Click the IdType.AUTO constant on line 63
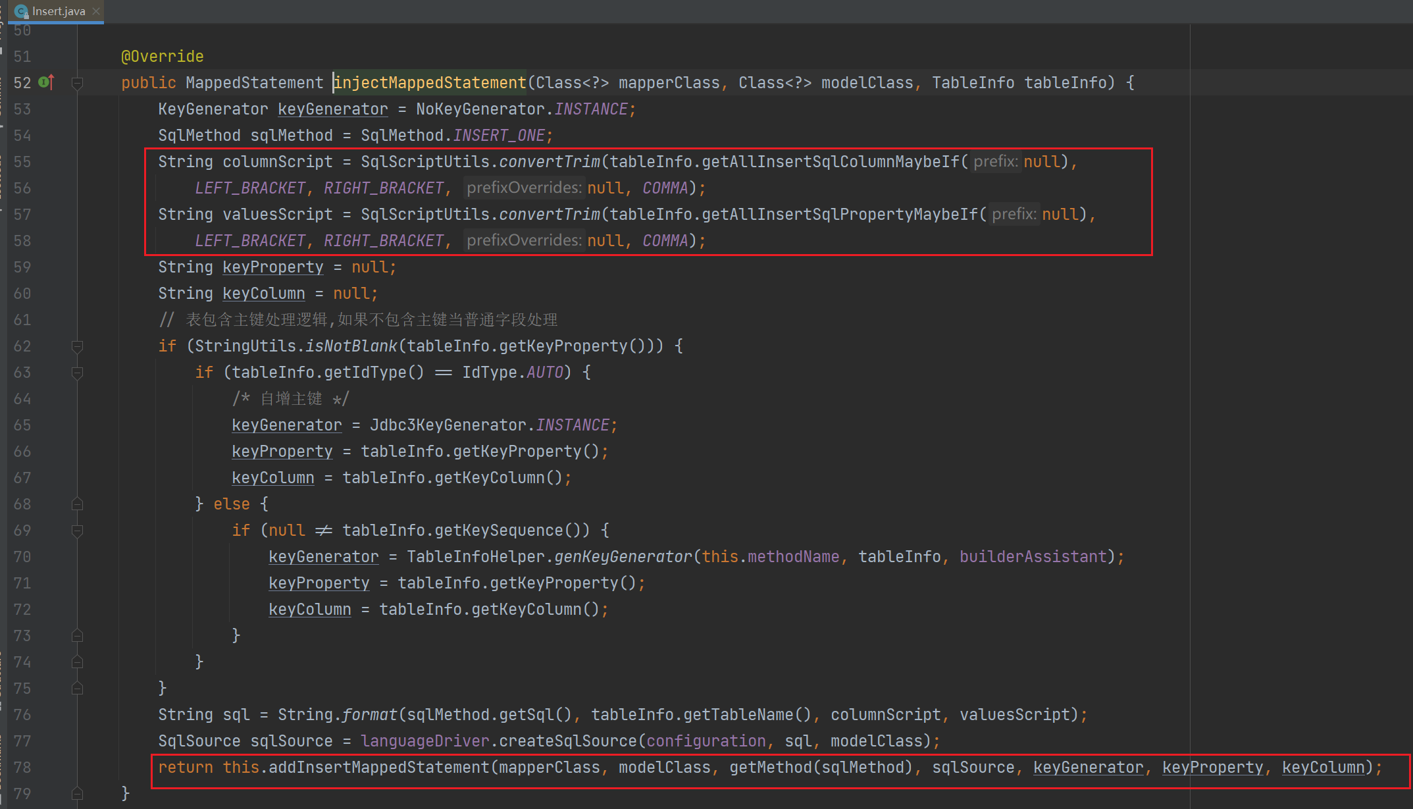 coord(544,373)
